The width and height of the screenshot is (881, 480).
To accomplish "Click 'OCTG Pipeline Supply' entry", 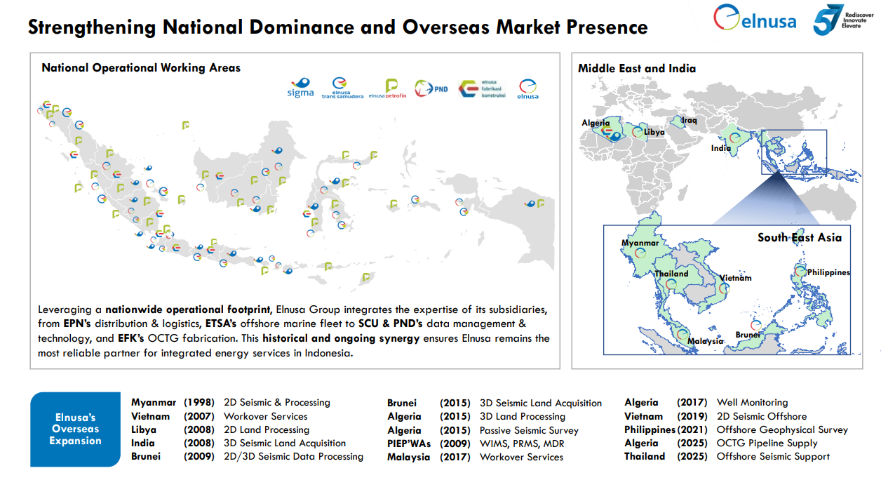I will click(767, 443).
